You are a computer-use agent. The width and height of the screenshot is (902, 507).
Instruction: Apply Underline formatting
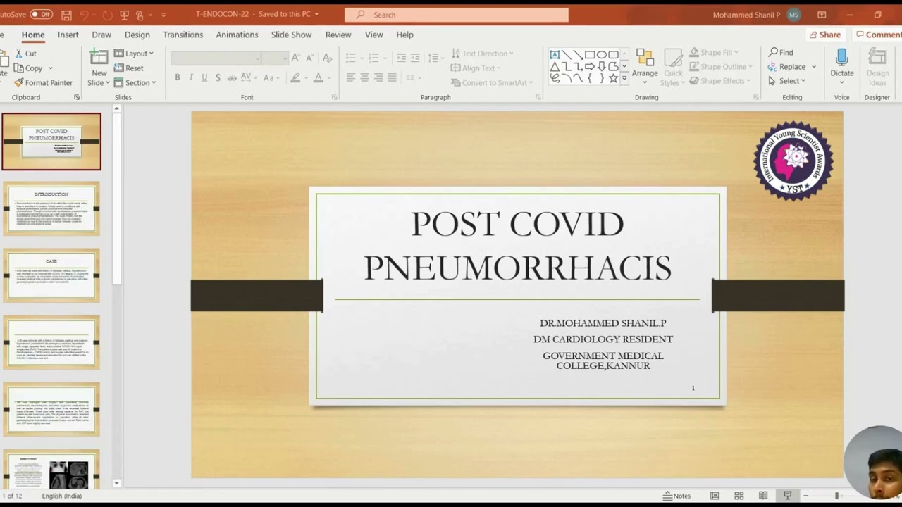click(x=204, y=77)
